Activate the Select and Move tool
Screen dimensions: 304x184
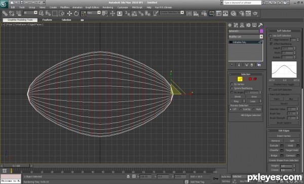pos(69,13)
